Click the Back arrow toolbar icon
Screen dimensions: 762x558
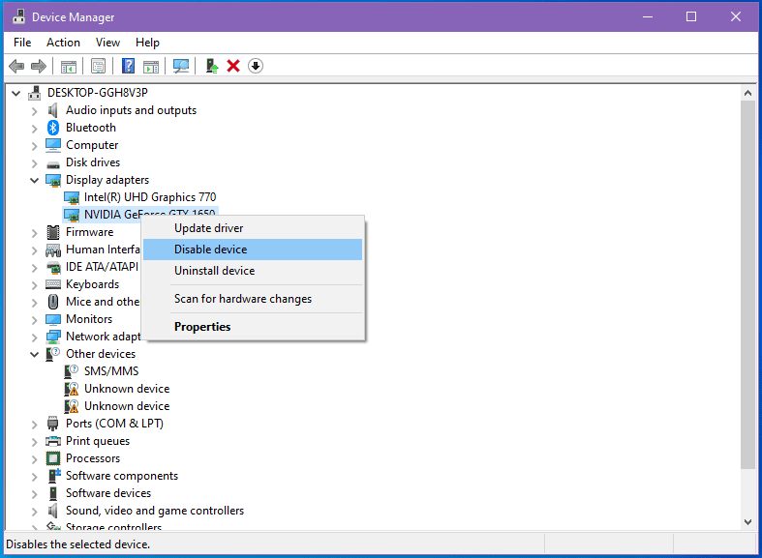[16, 66]
